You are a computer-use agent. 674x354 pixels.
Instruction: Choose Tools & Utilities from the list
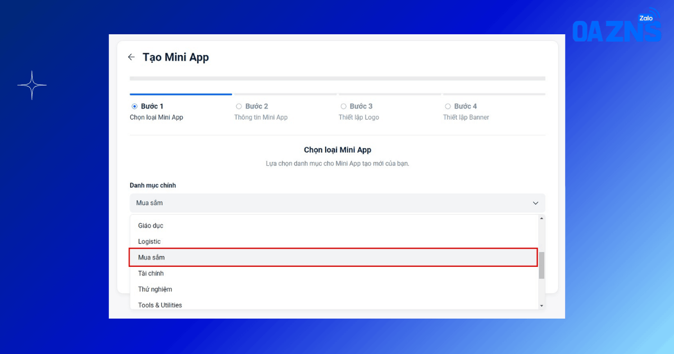334,305
